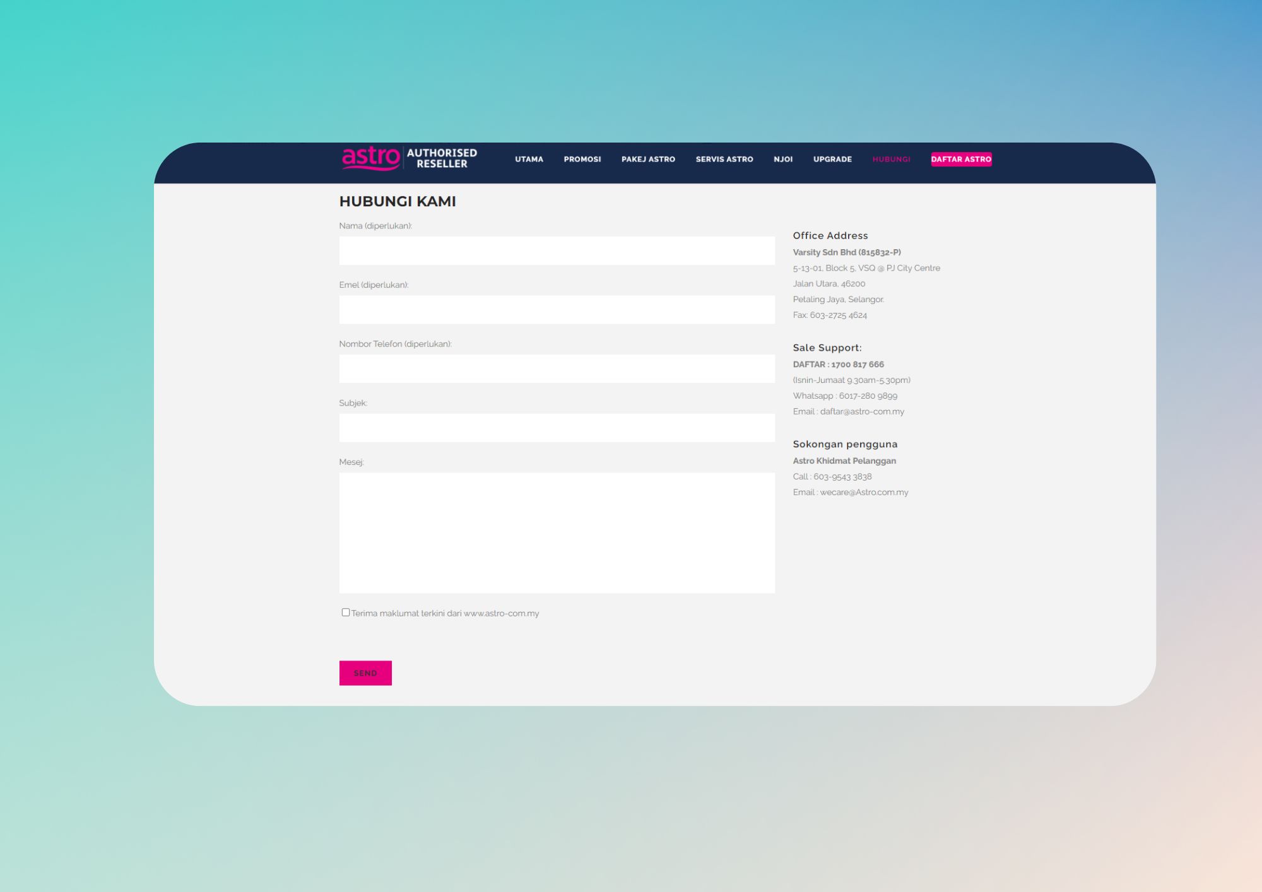
Task: Click the Subjek label
Action: point(353,403)
